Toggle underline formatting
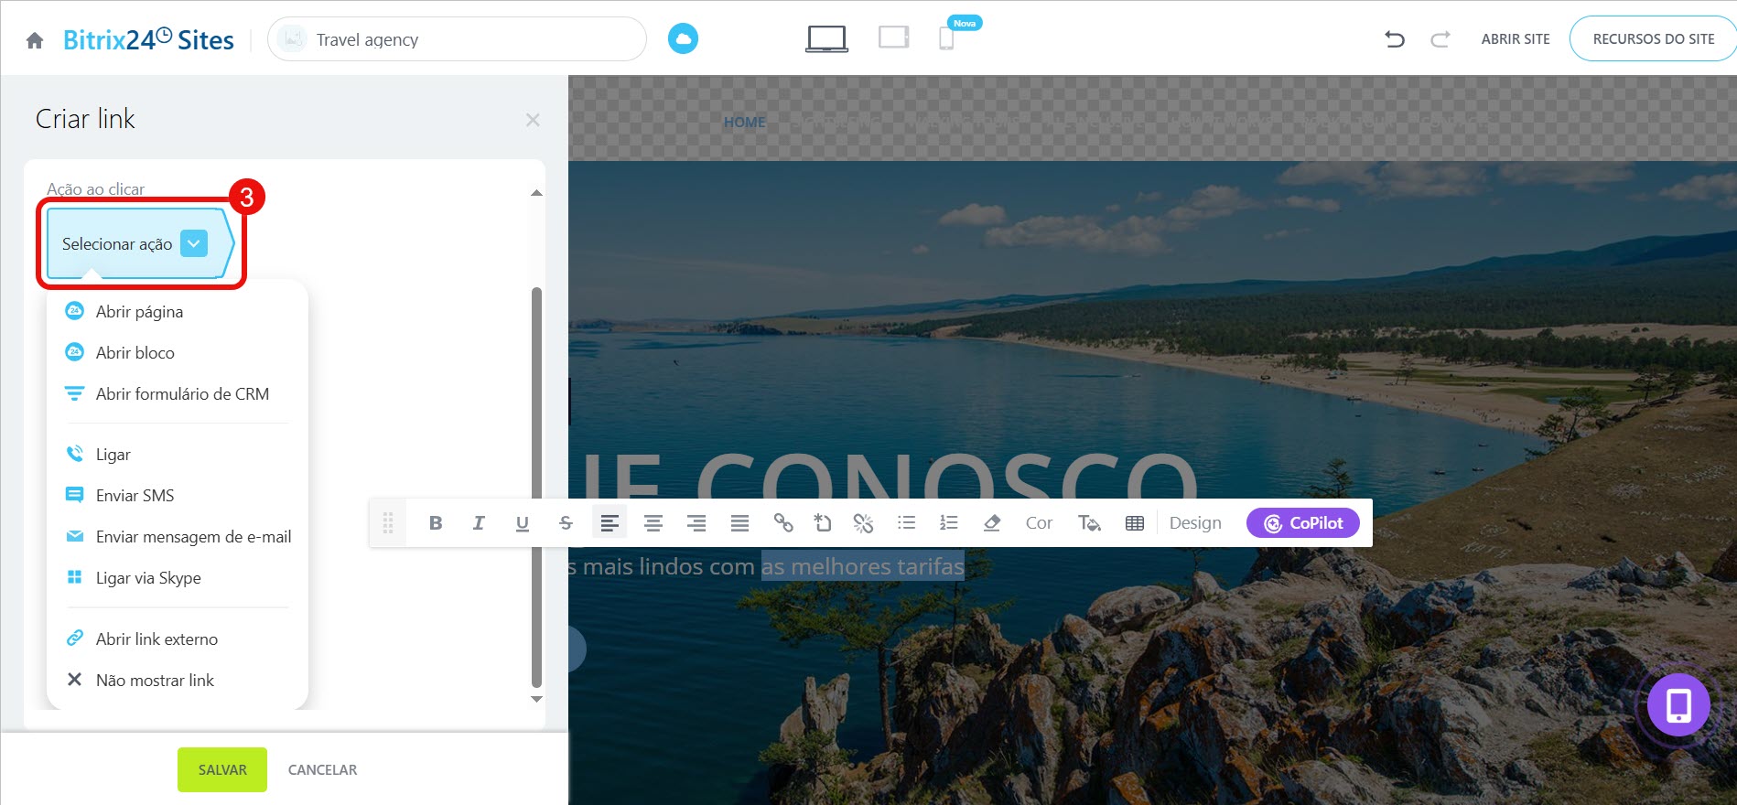Screen dimensions: 1737x805 (x=522, y=523)
